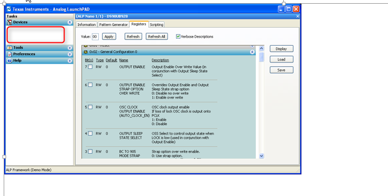Screen dimensions: 388x196
Task: Click the Devices panel icon
Action: 10,22
